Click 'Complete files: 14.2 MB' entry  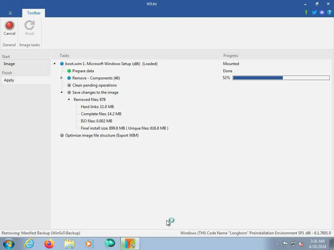point(101,114)
